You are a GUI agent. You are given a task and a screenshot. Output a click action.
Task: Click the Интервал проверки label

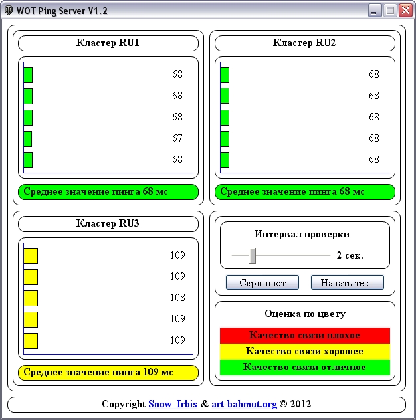click(302, 234)
